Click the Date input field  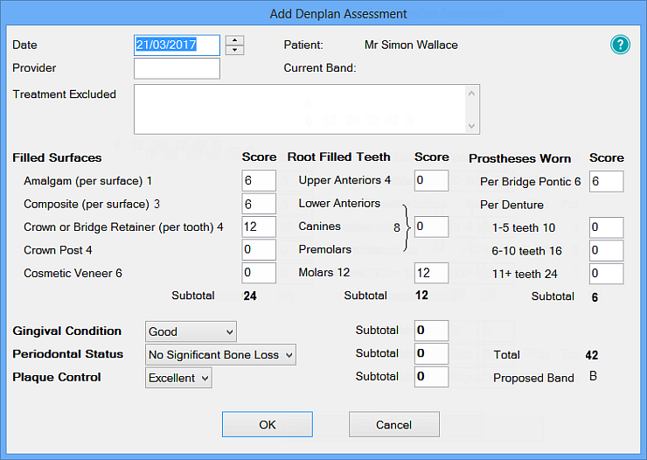click(x=177, y=45)
